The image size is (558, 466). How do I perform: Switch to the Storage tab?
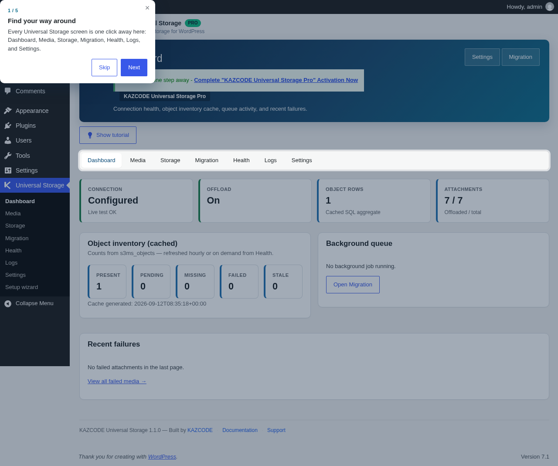[170, 160]
